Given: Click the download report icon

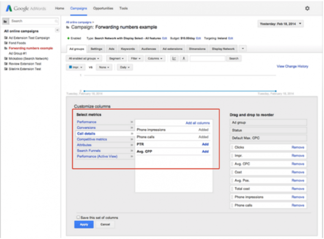Looking at the screenshot, I should click(x=183, y=58).
